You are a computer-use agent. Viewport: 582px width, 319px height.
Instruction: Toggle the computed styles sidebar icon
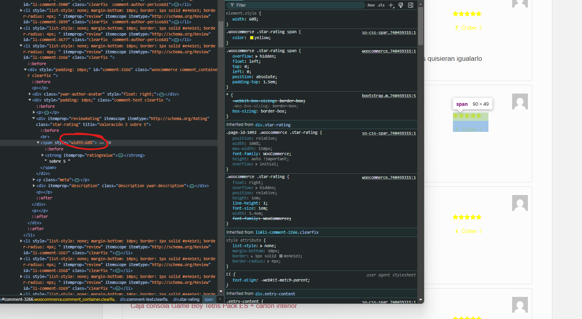pyautogui.click(x=411, y=5)
